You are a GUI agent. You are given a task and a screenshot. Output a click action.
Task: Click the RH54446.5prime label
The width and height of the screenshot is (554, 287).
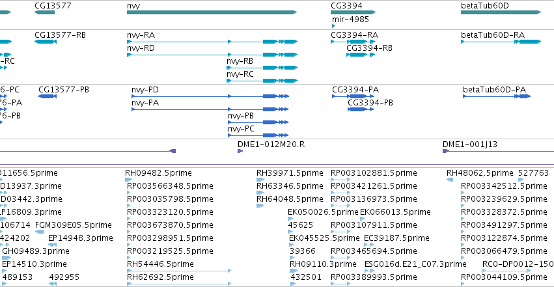pyautogui.click(x=160, y=264)
